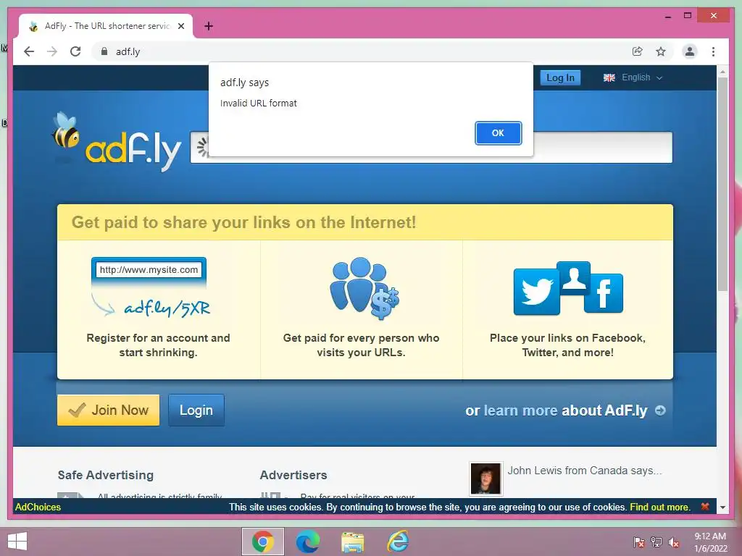Open Internet Explorer from taskbar

[x=398, y=542]
